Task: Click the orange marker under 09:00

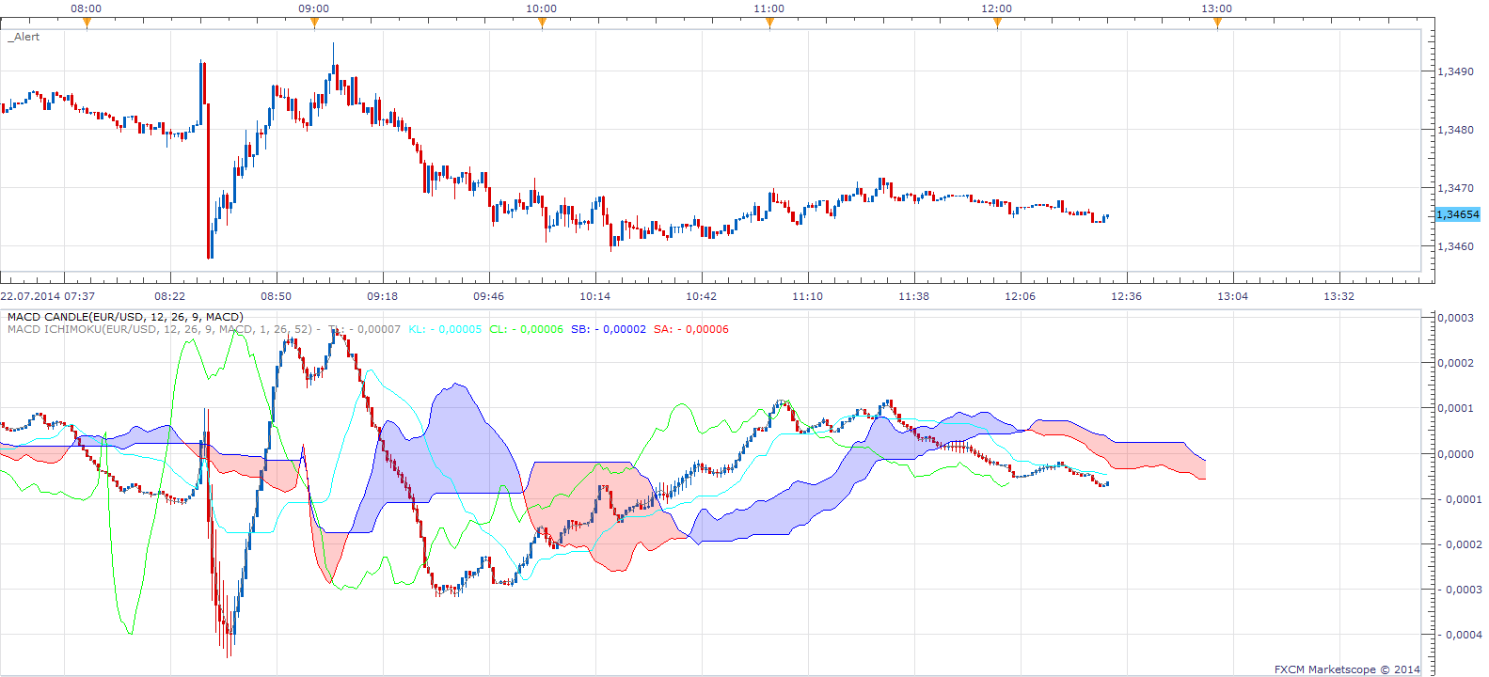Action: tap(314, 24)
